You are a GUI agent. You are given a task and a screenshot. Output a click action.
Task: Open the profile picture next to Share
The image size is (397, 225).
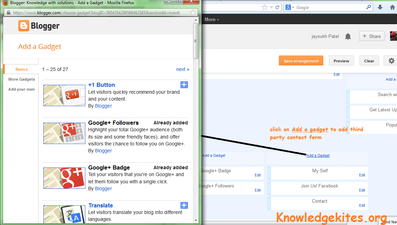[394, 36]
